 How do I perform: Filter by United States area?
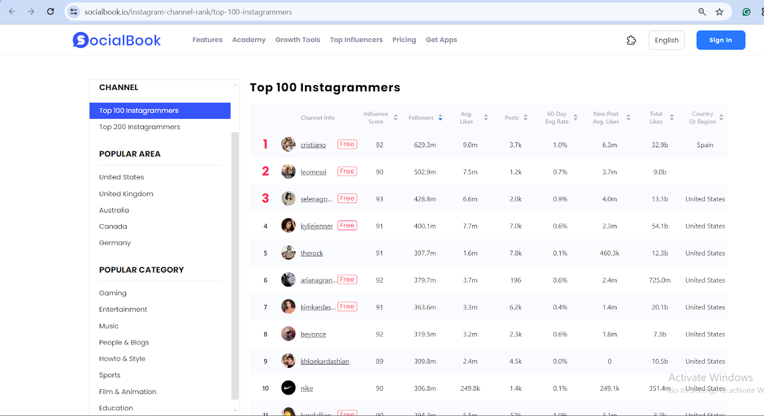coord(121,177)
